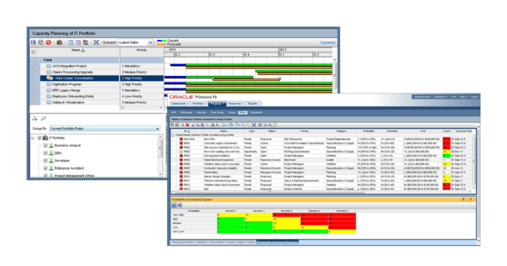Click the red X delete icon in Risks toolbar
507x266 pixels.
[187, 125]
